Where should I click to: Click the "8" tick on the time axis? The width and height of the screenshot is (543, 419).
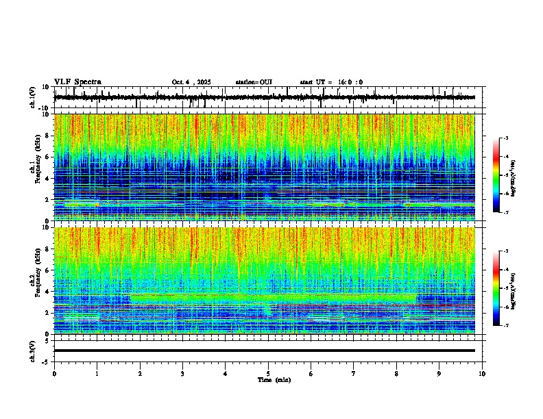(x=396, y=374)
